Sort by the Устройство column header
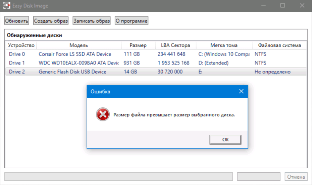Image resolution: width=312 pixels, height=185 pixels. (21, 46)
